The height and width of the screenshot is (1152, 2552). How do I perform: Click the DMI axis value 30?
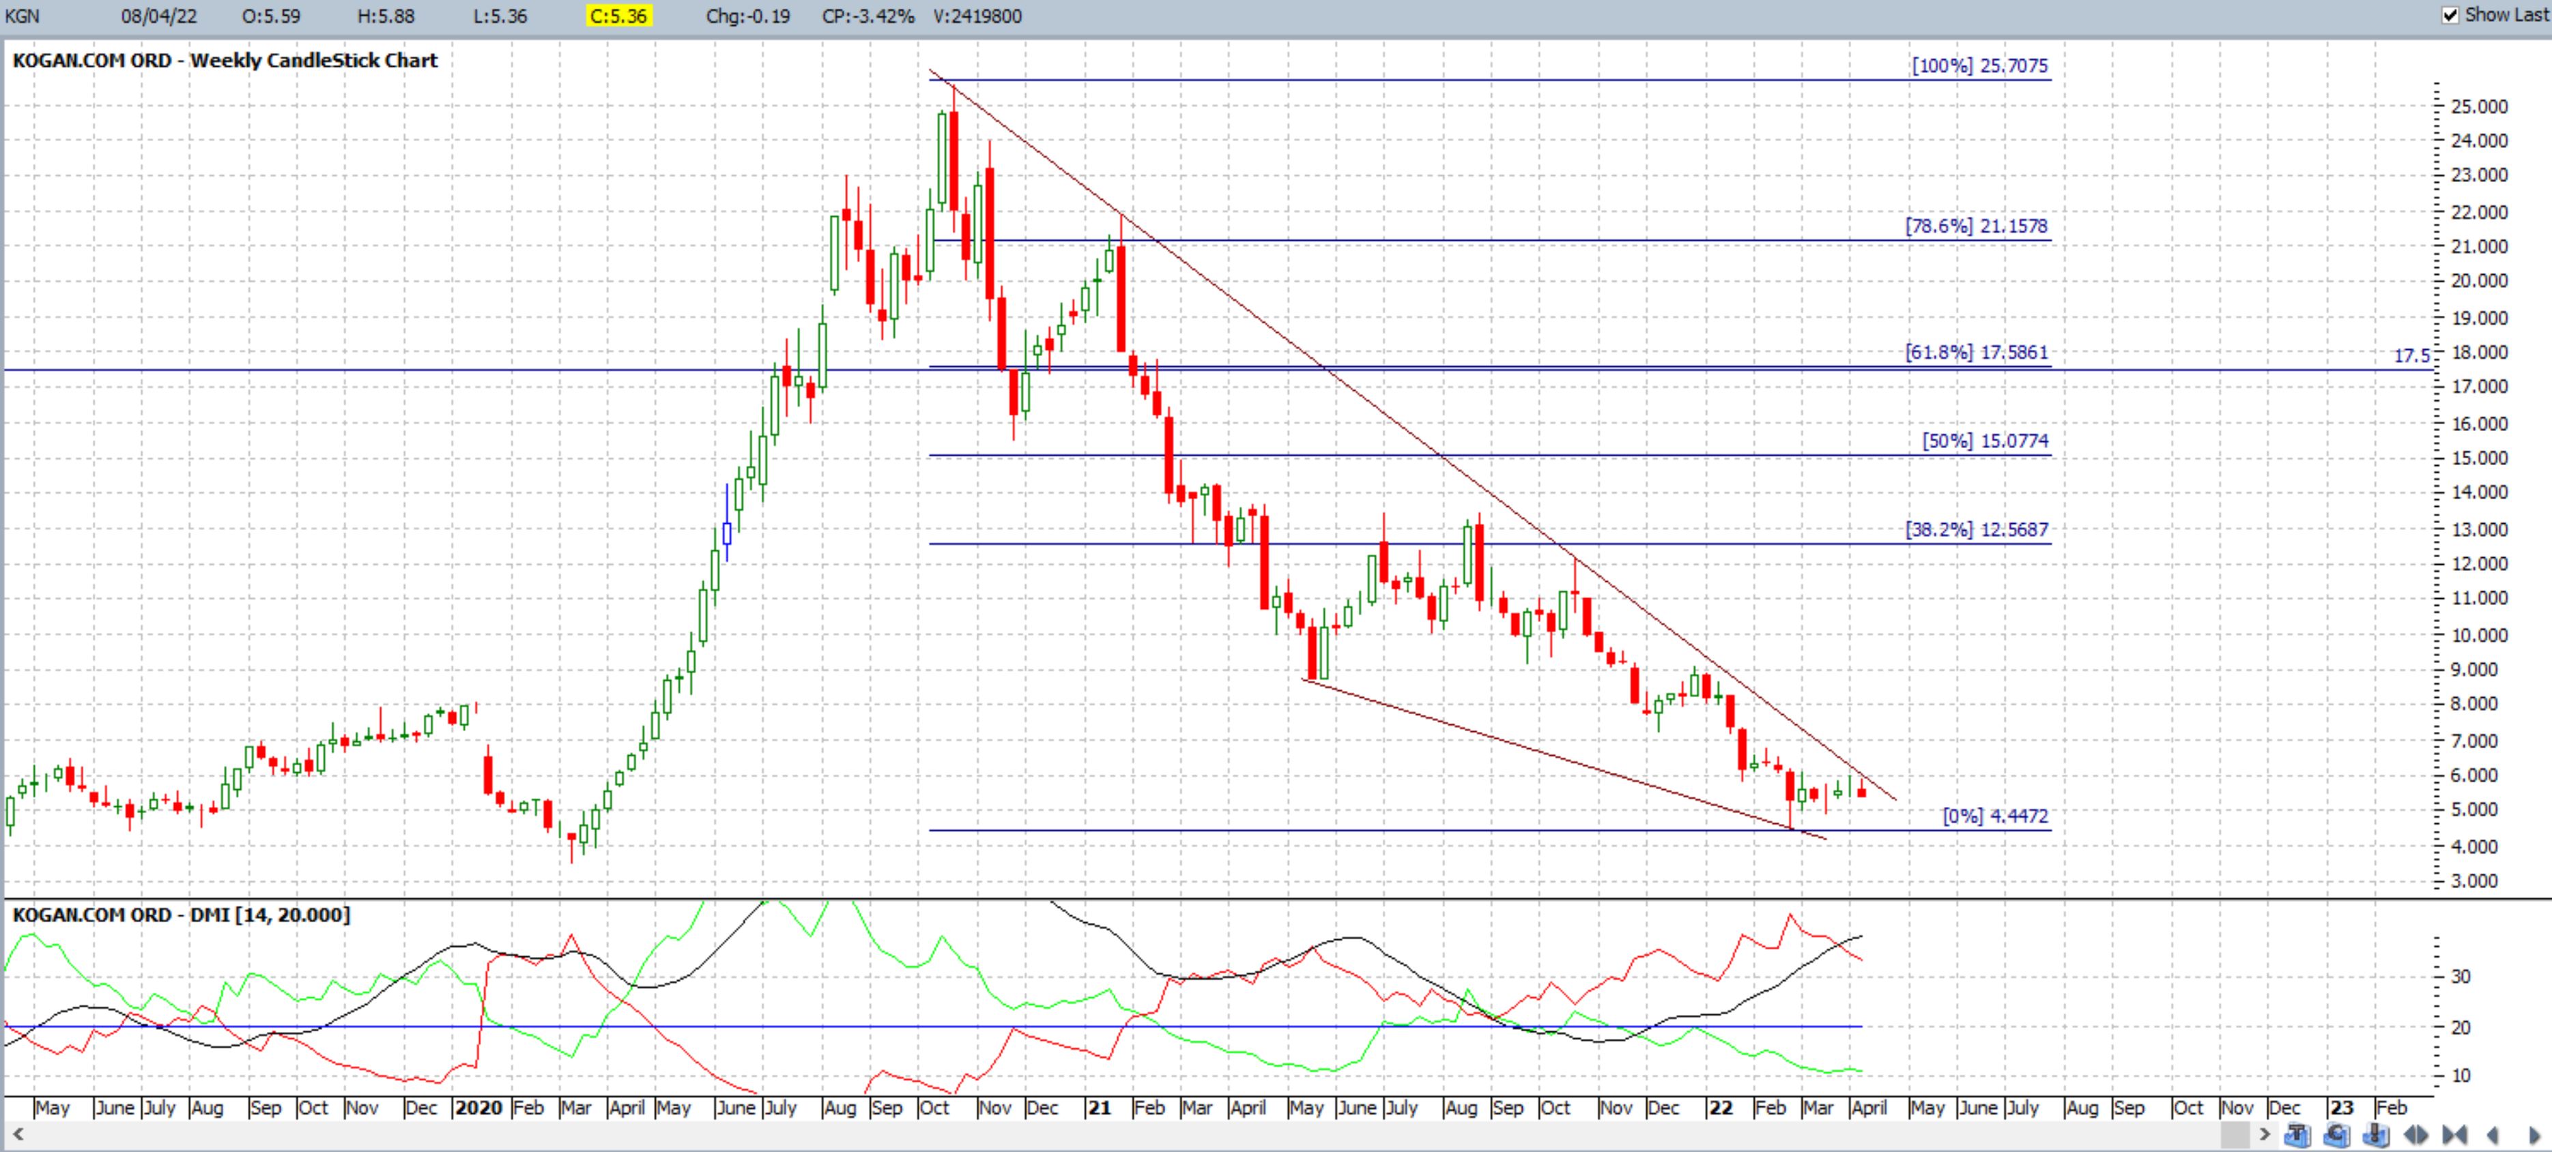2461,976
